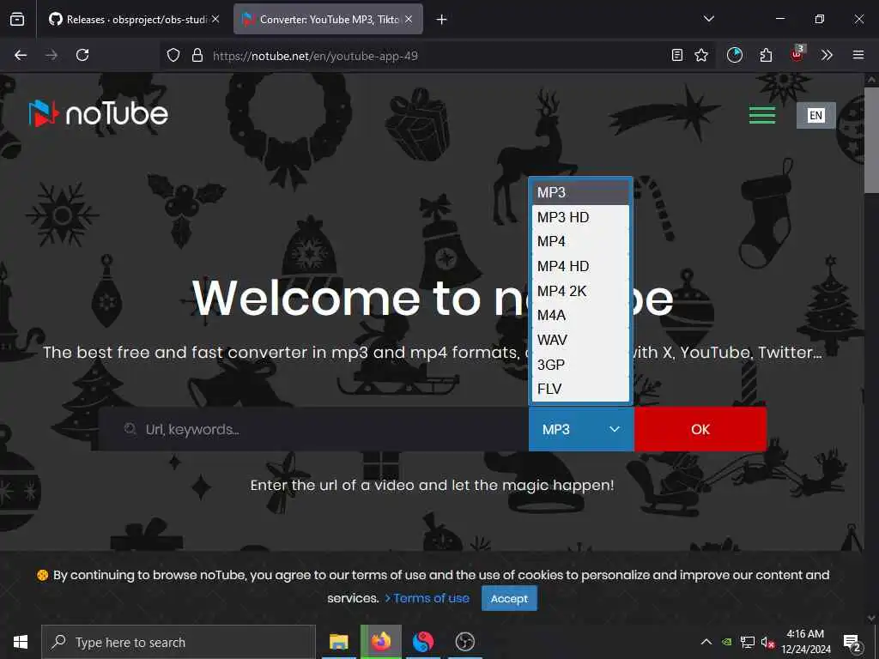Close the obs-studio Releases tab
Screen dimensions: 879x659
point(215,19)
